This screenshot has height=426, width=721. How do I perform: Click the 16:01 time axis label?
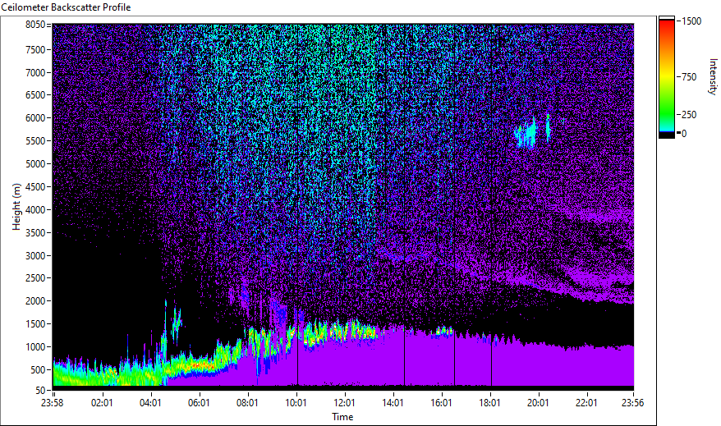[x=442, y=403]
